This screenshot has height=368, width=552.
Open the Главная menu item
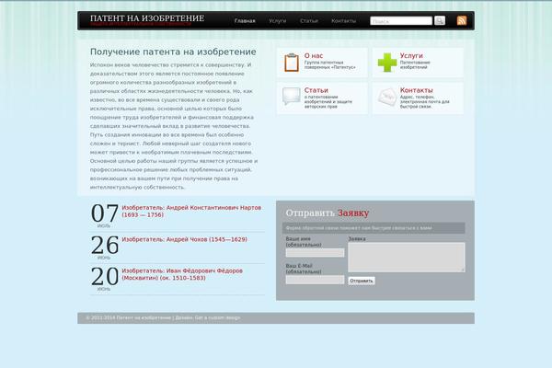point(245,21)
